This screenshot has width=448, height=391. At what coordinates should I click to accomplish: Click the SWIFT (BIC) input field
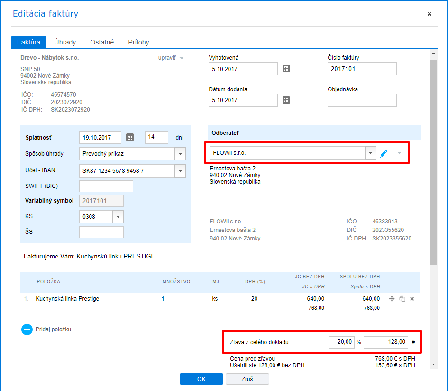[x=106, y=186]
